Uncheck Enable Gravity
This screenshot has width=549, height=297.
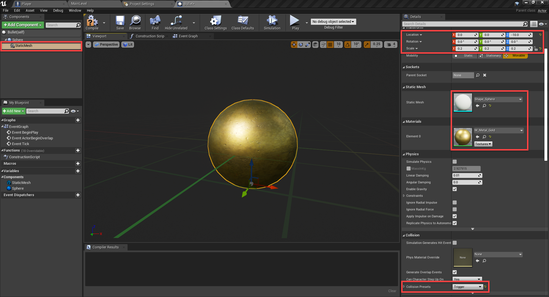(455, 189)
